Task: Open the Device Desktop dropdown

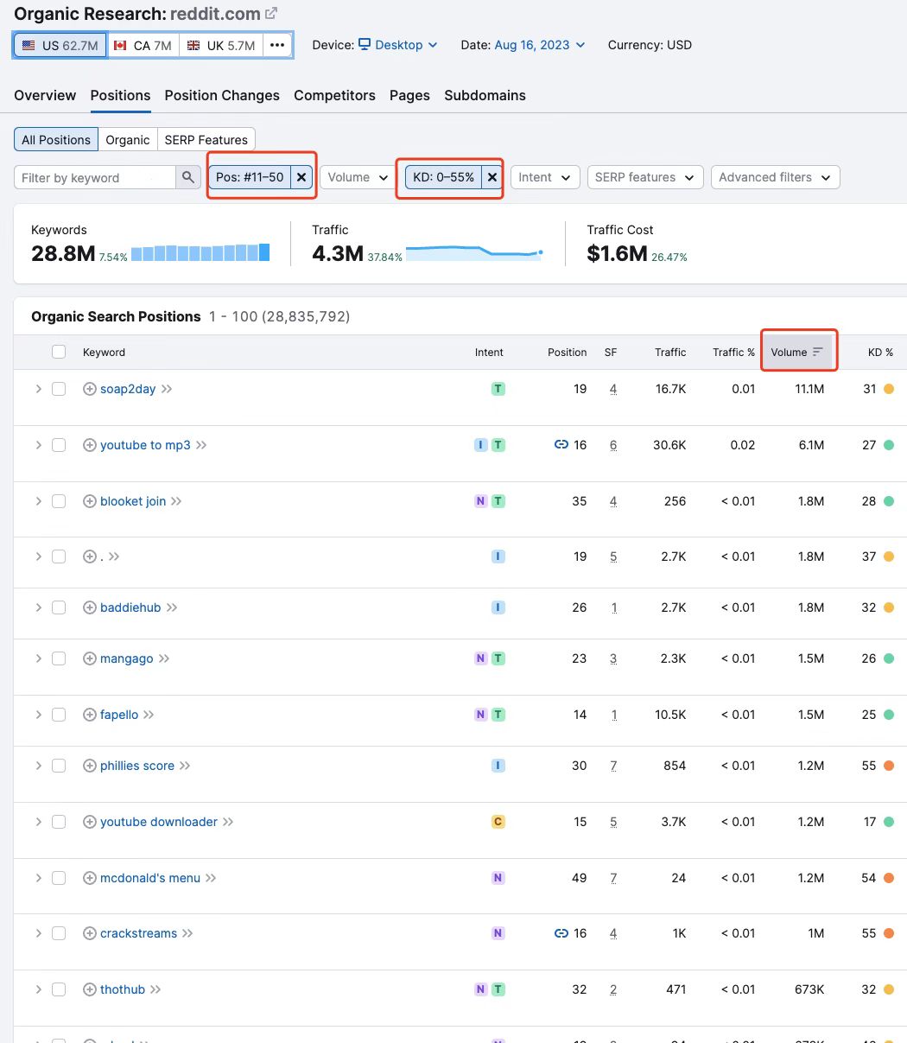Action: [398, 45]
